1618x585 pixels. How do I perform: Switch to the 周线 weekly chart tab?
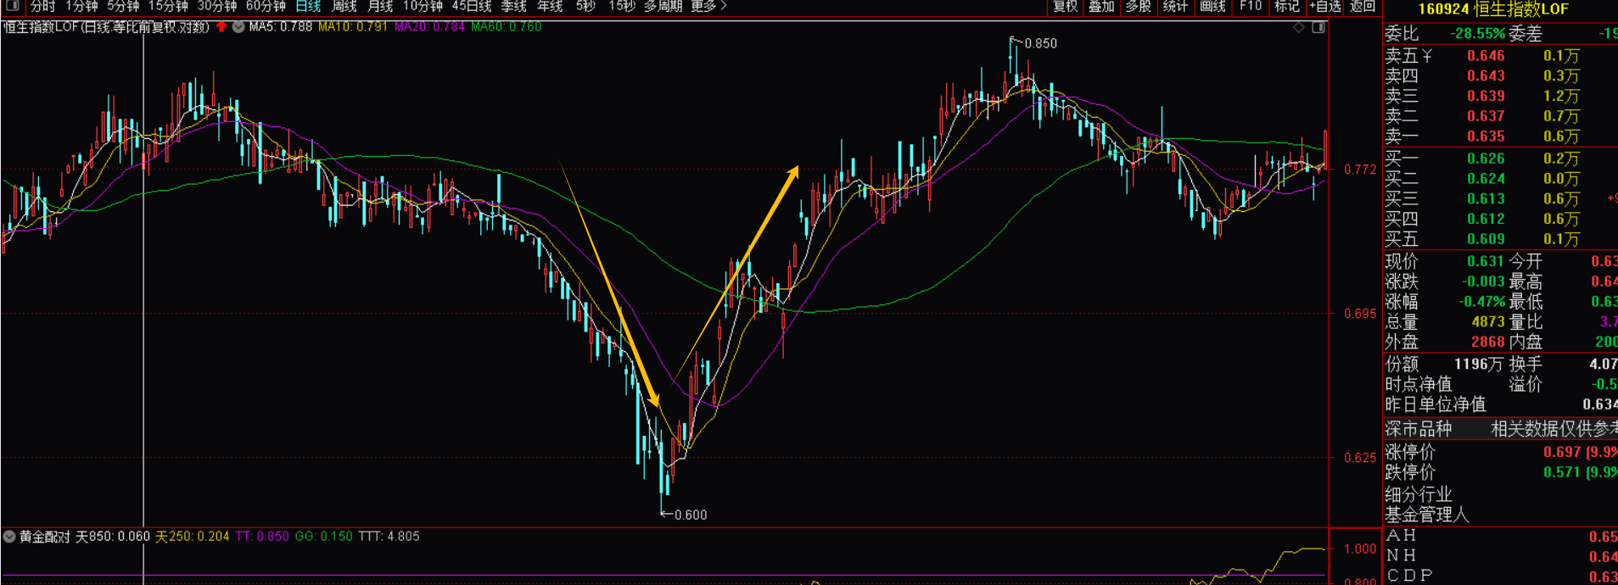coord(344,7)
